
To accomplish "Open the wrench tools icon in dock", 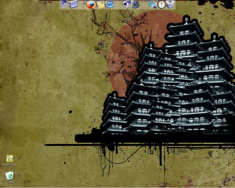I will point(152,4).
